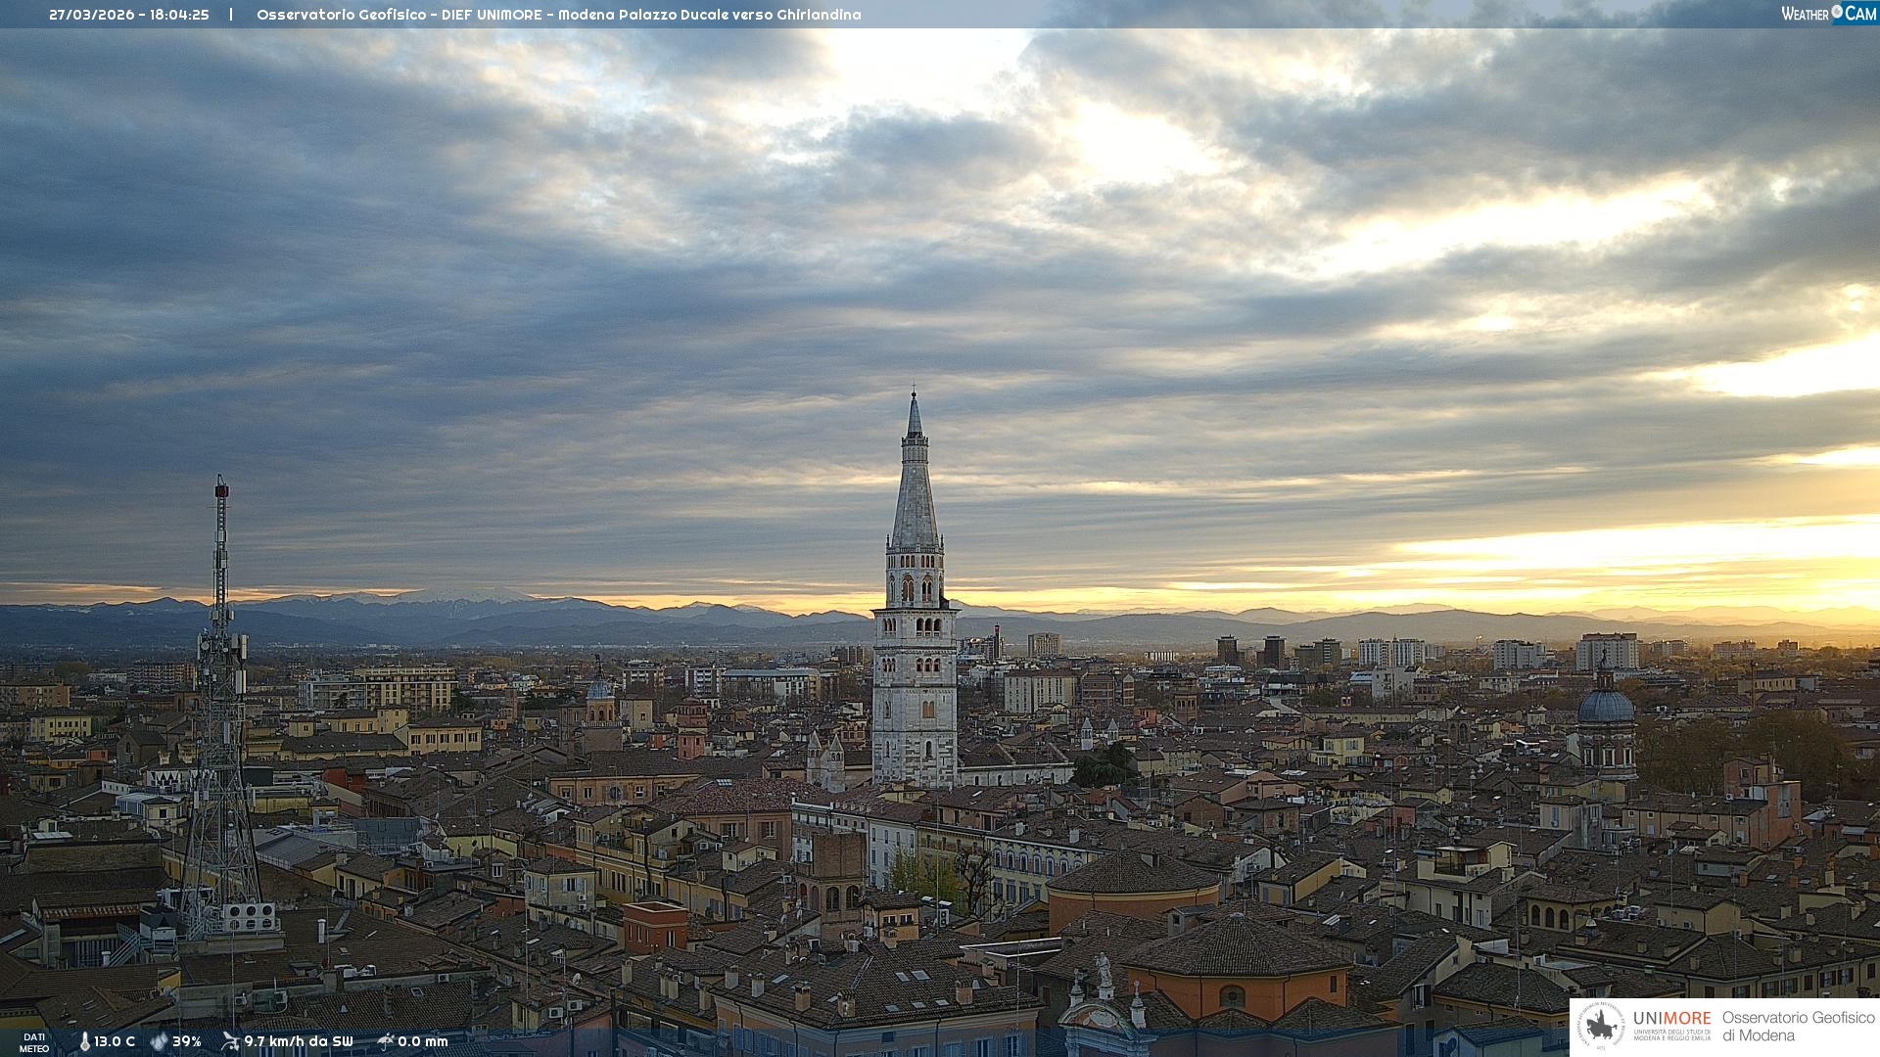Click the wind anemometer icon
The height and width of the screenshot is (1057, 1880).
pyautogui.click(x=230, y=1041)
